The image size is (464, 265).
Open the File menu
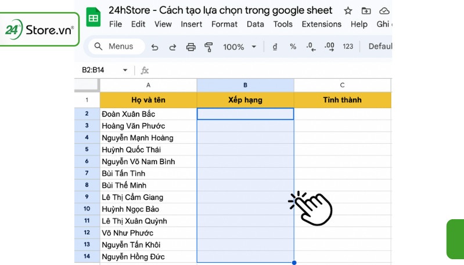tap(116, 24)
